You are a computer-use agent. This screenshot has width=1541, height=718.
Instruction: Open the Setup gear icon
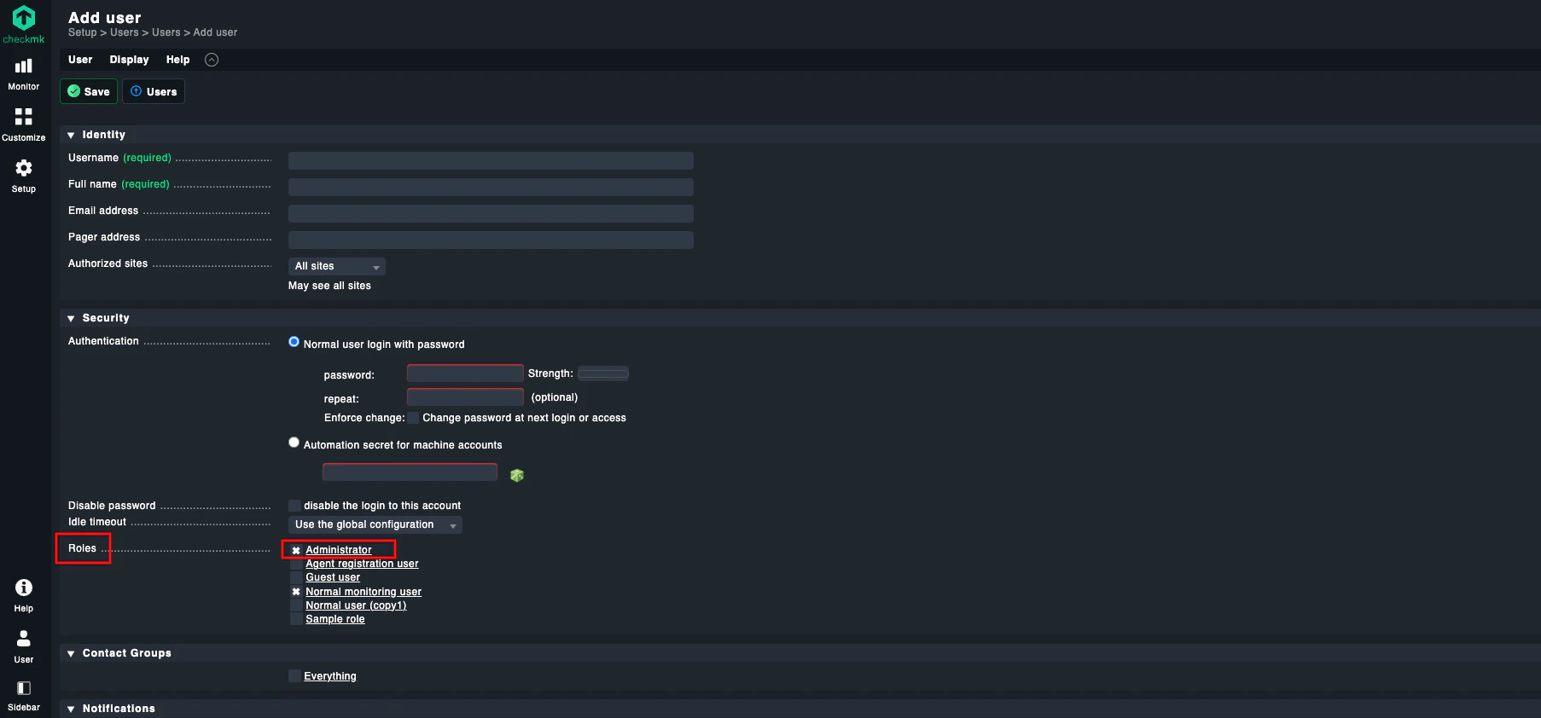pos(24,168)
